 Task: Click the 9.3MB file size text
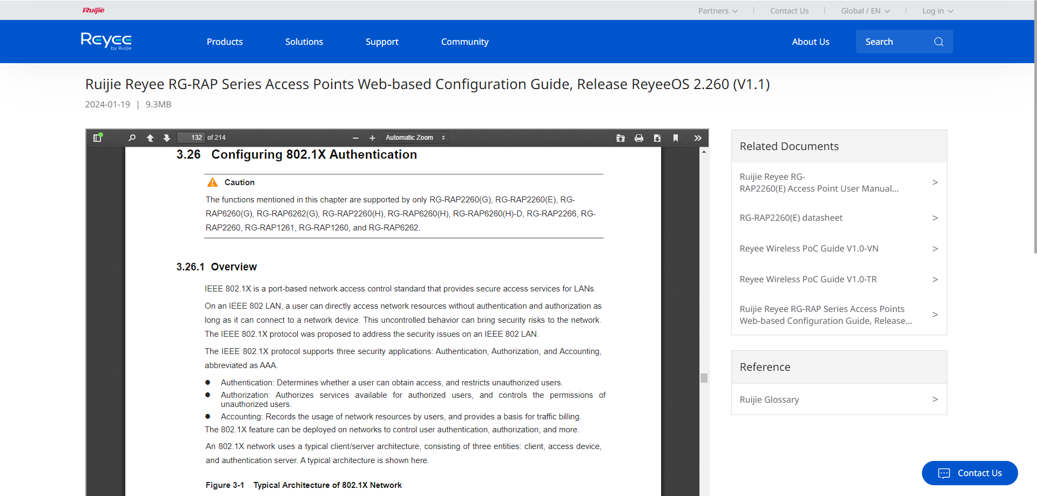pyautogui.click(x=158, y=104)
